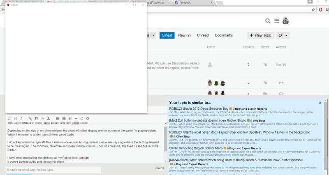Insert a bulleted list in the composer

coord(58,118)
